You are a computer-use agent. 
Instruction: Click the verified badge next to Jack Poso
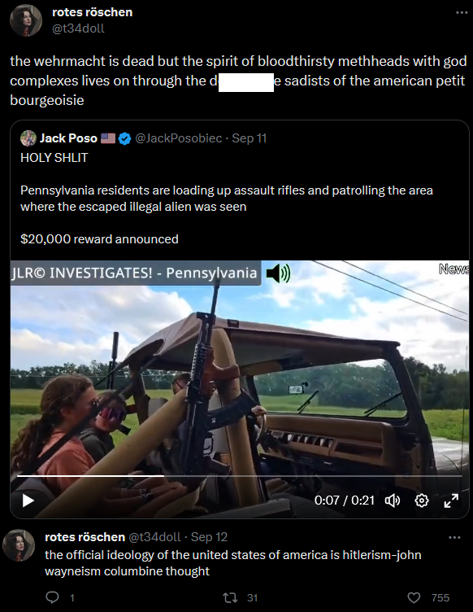click(x=124, y=138)
